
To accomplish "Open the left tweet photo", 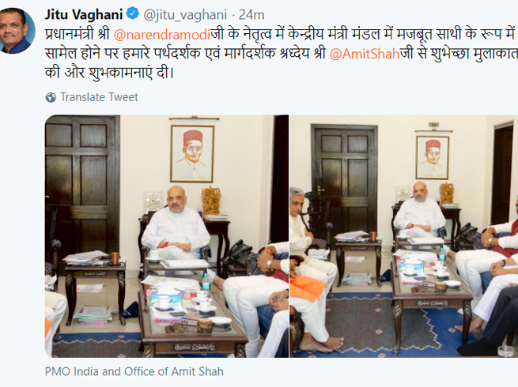I will [167, 236].
